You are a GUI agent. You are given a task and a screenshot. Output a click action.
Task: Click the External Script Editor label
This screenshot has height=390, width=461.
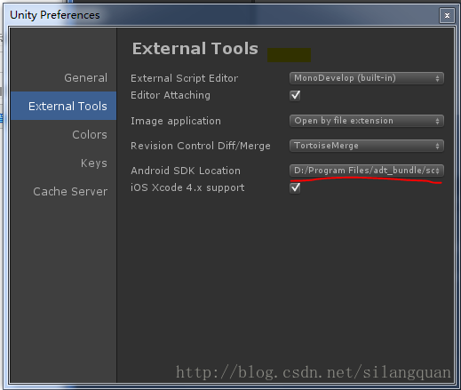[x=184, y=78]
